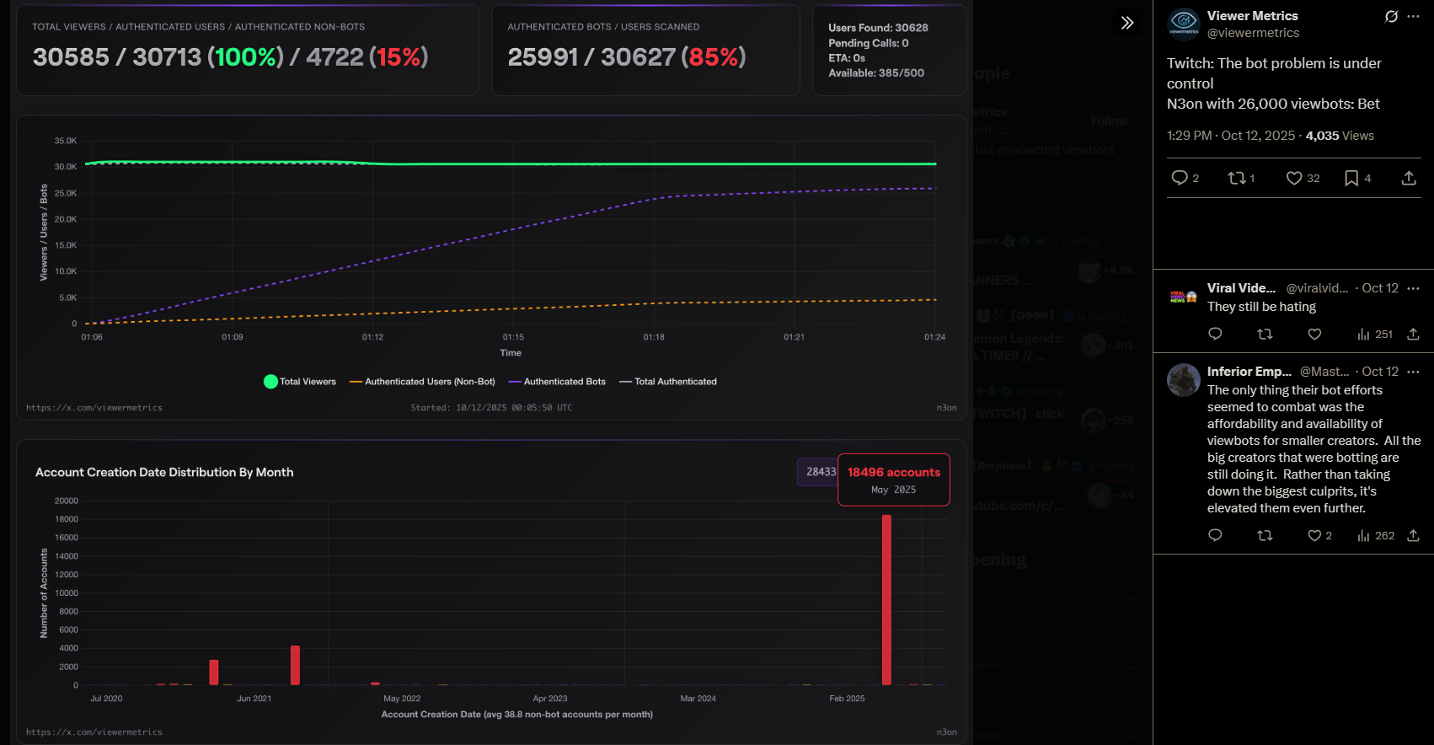The height and width of the screenshot is (745, 1434).
Task: View analytics showing 262 on Inferior Emp reply
Action: click(x=1376, y=536)
